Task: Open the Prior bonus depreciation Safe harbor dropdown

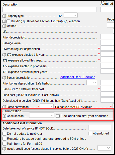Action: (x=92, y=83)
